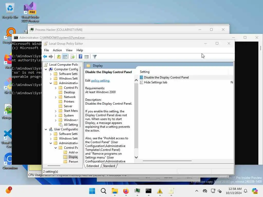Select Local Computer Policy root node
Viewport: 263px width, 197px height.
(x=63, y=64)
